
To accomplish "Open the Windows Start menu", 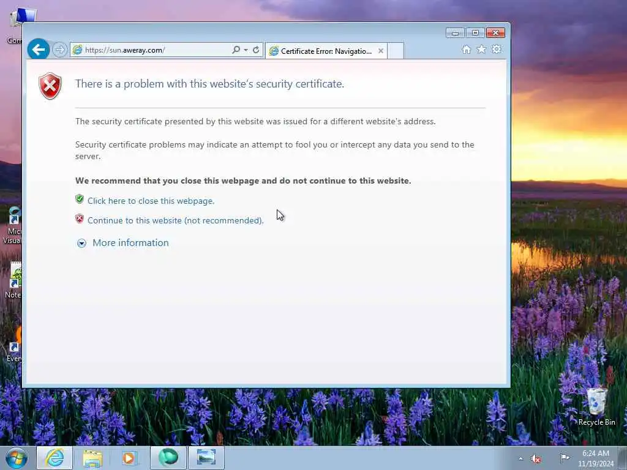I will pyautogui.click(x=17, y=458).
